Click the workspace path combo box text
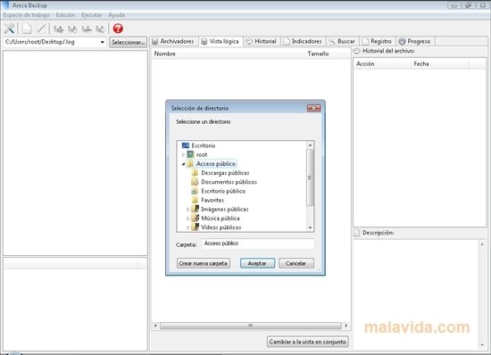 click(x=40, y=42)
